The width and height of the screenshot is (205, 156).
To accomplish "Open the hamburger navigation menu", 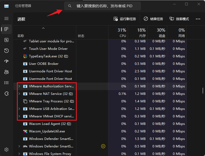I will point(6,18).
